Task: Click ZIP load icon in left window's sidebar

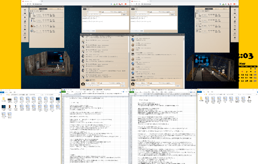Action: click(25, 33)
